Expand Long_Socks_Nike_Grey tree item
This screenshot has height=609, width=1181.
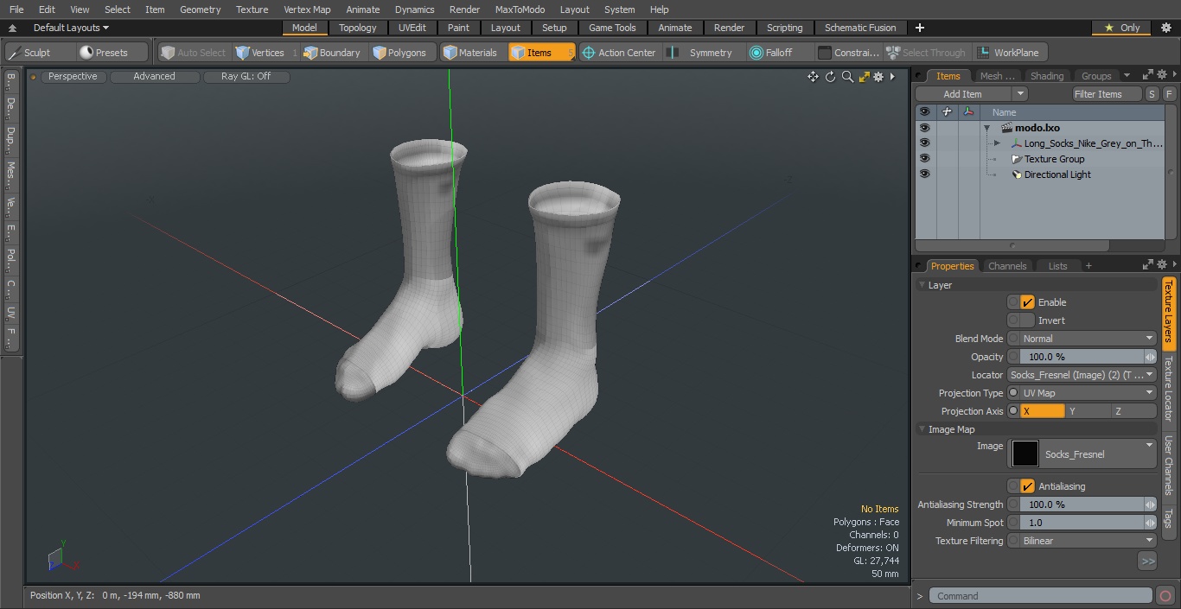[997, 143]
